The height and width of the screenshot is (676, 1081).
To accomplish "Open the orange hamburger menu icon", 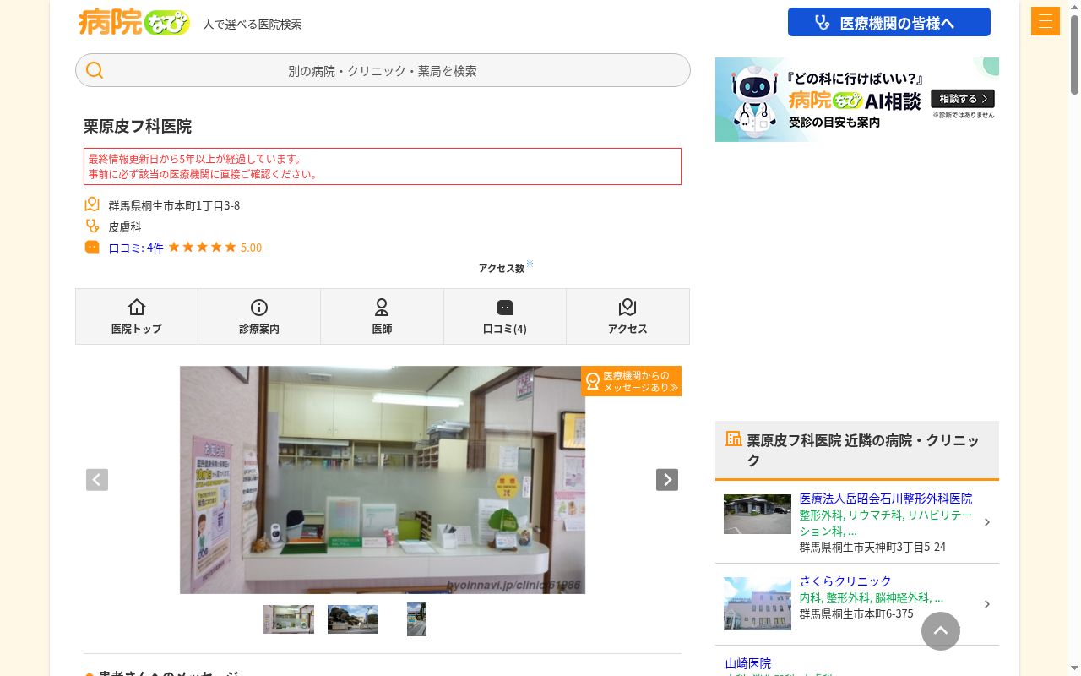I will pos(1046,21).
